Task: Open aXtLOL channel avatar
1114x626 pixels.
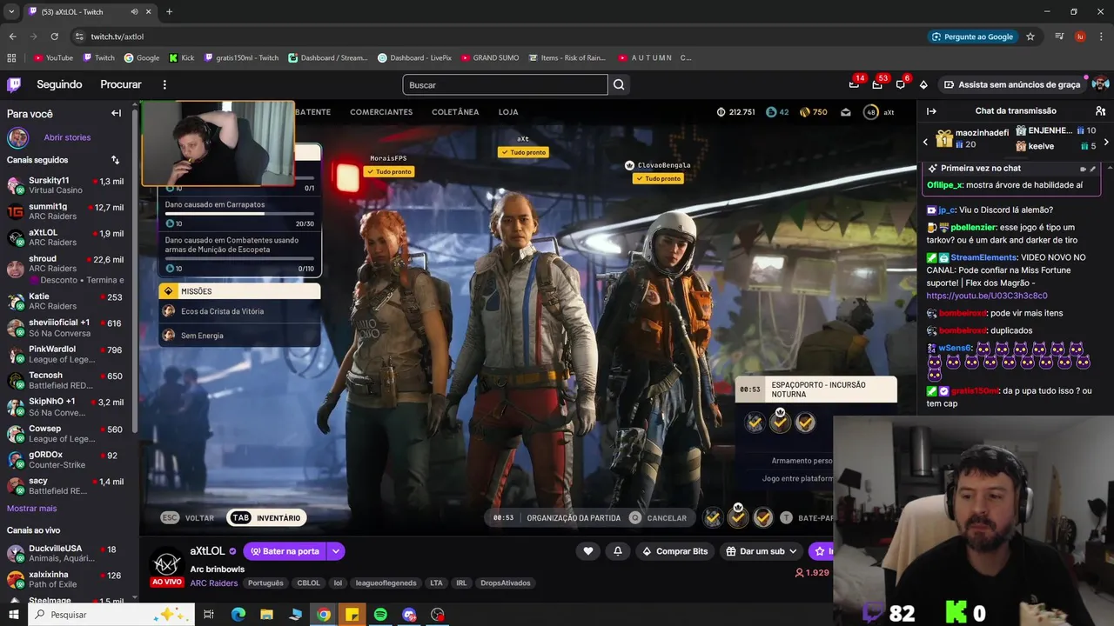Action: (x=167, y=563)
